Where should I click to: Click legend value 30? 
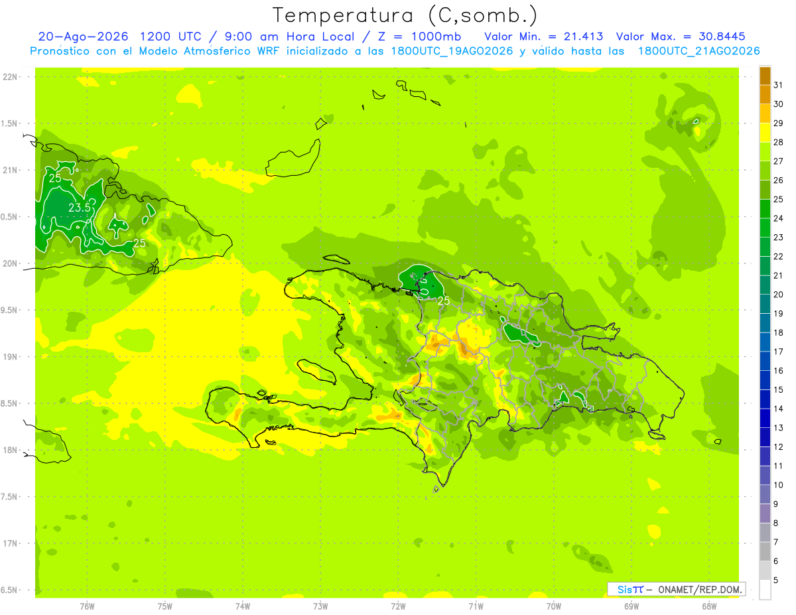[x=779, y=104]
